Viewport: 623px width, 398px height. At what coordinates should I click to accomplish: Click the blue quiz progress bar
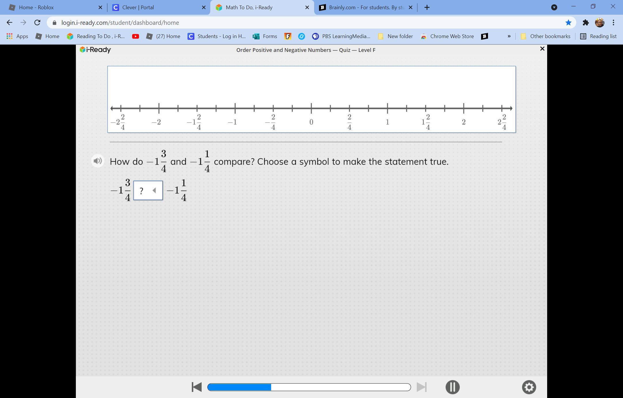(x=309, y=387)
